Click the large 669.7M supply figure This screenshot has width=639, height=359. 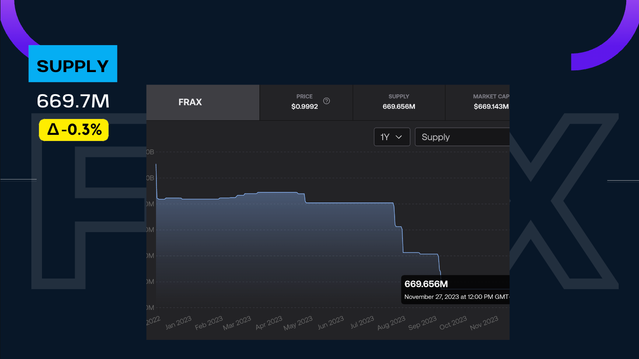click(73, 102)
